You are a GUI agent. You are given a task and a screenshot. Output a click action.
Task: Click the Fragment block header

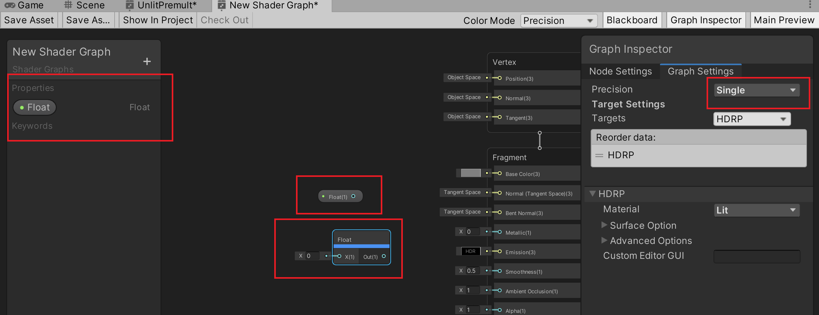[x=509, y=158]
